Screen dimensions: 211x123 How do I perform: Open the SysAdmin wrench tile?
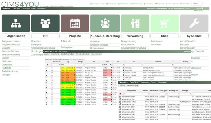(x=194, y=23)
